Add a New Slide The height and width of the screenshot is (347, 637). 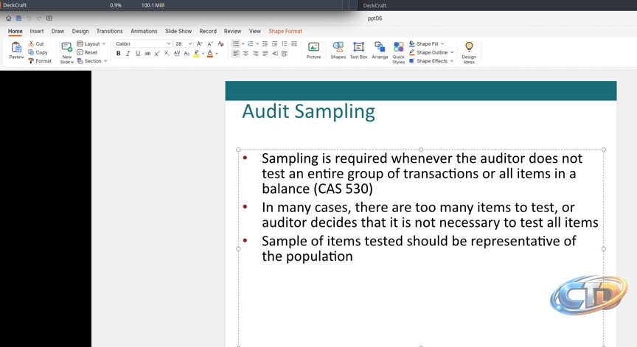click(x=66, y=53)
